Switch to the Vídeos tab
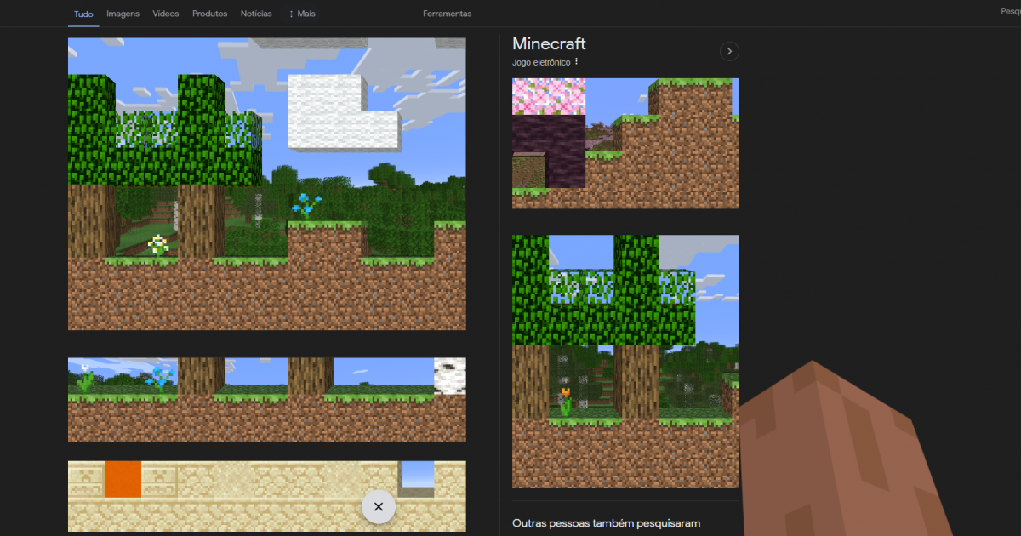The image size is (1021, 536). coord(166,14)
